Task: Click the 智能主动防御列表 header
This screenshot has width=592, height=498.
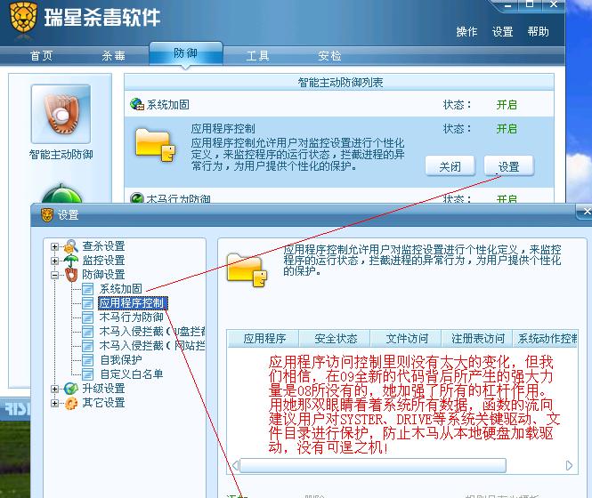Action: (339, 82)
